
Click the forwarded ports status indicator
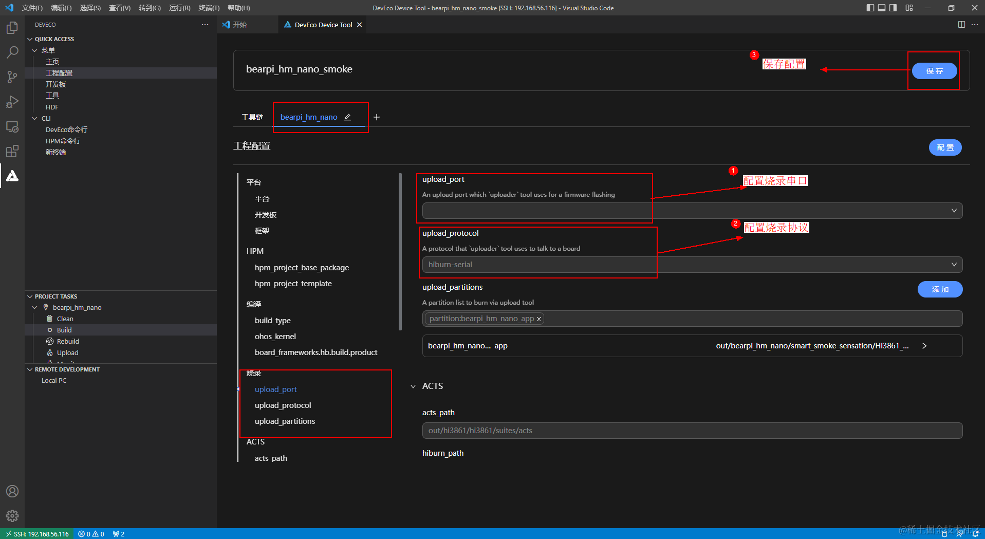tap(119, 534)
